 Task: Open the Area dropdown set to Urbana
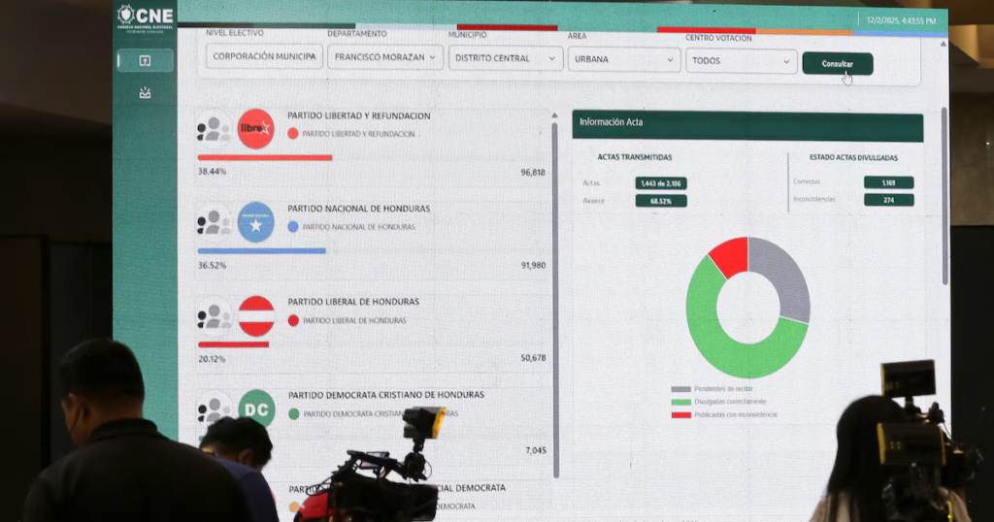pyautogui.click(x=624, y=59)
